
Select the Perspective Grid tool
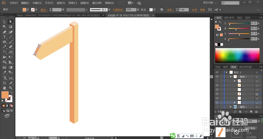coord(11,62)
